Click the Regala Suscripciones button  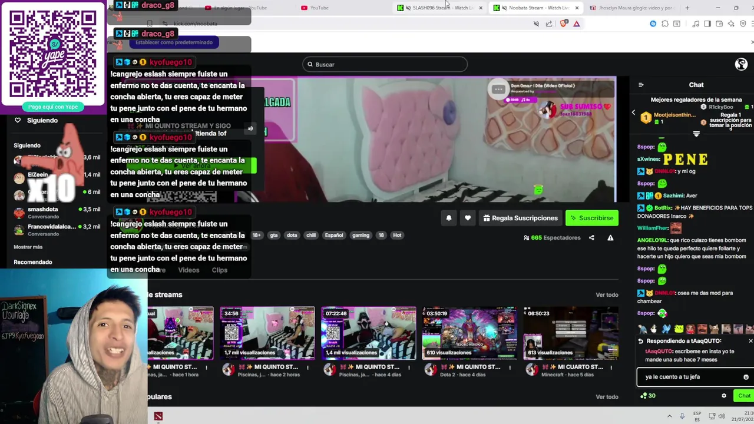tap(520, 218)
